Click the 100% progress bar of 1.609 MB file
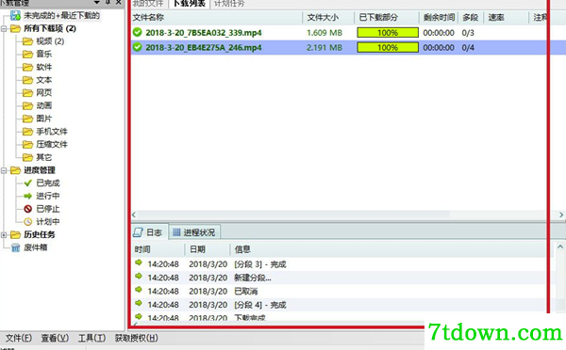 388,33
